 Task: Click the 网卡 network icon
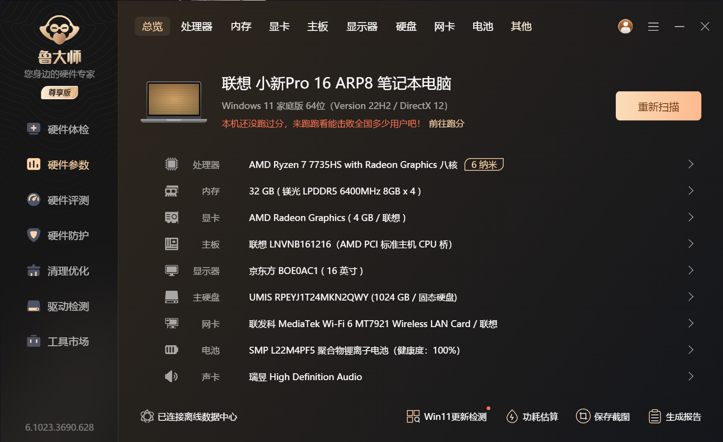[172, 323]
